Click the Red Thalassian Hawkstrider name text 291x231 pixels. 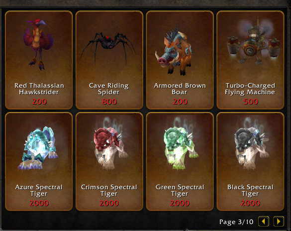point(39,89)
